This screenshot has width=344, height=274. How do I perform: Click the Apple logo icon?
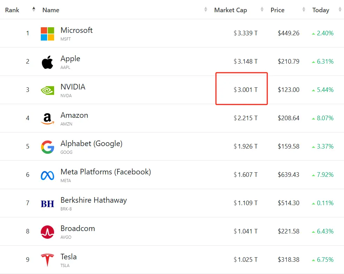coord(47,62)
